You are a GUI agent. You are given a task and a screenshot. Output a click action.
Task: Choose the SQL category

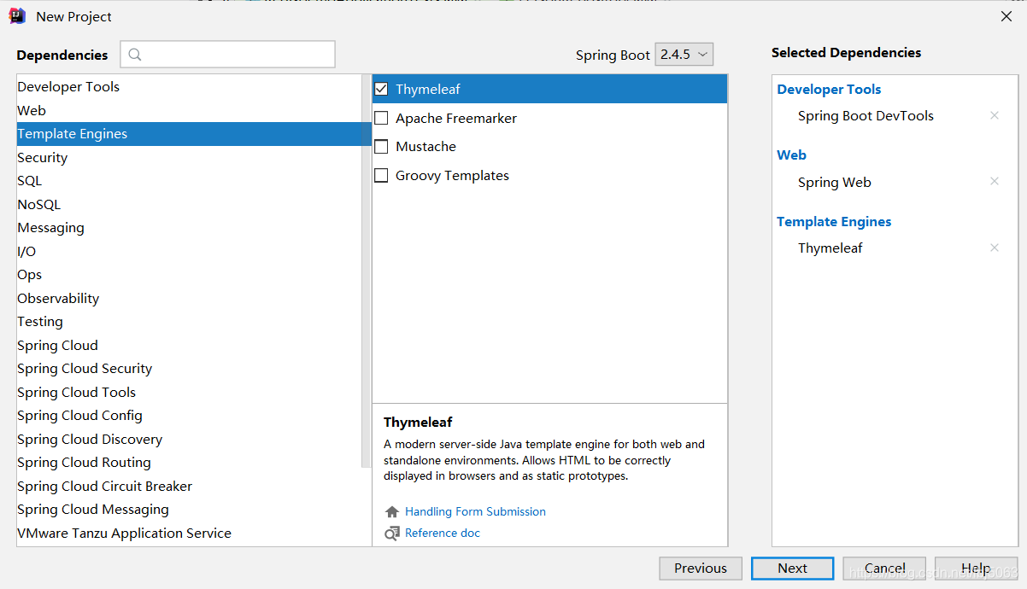189,181
